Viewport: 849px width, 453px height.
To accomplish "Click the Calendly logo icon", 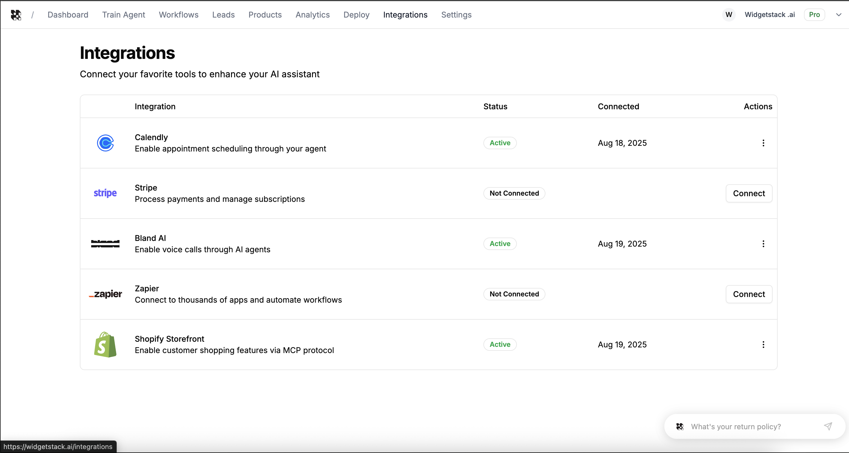I will pyautogui.click(x=105, y=143).
